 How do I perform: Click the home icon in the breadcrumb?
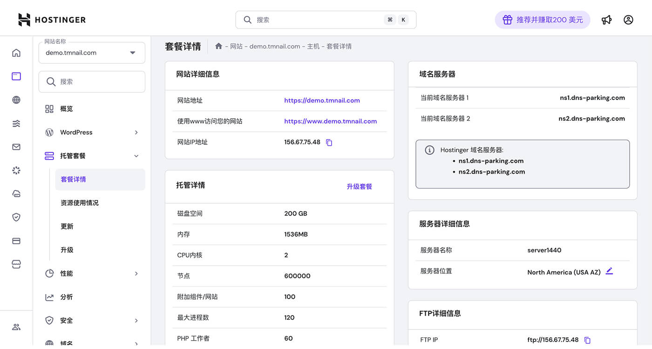218,46
